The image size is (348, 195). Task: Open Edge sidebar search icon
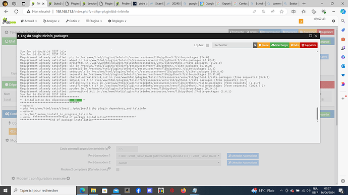pyautogui.click(x=343, y=21)
